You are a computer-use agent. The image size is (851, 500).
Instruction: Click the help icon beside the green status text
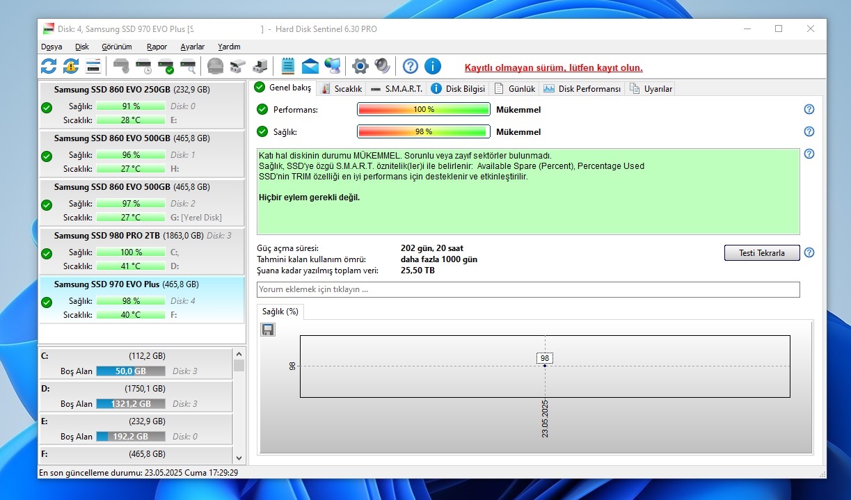[809, 154]
